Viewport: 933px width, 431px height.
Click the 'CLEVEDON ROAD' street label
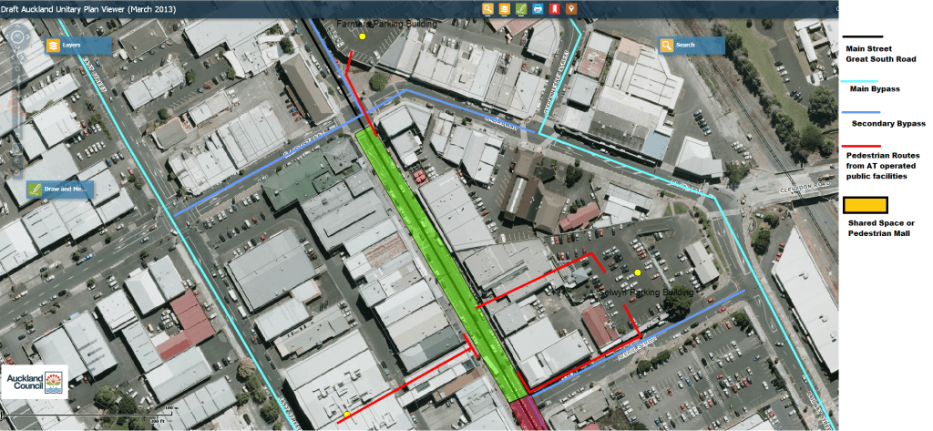click(x=805, y=187)
